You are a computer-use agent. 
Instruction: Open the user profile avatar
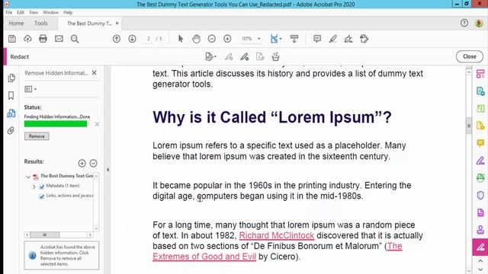pos(479,24)
